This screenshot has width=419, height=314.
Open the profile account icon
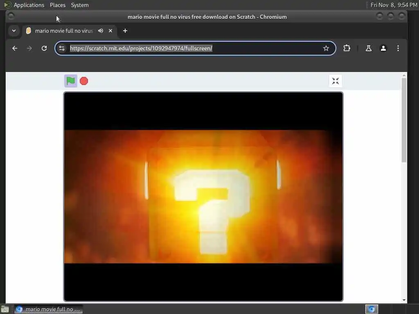point(383,48)
